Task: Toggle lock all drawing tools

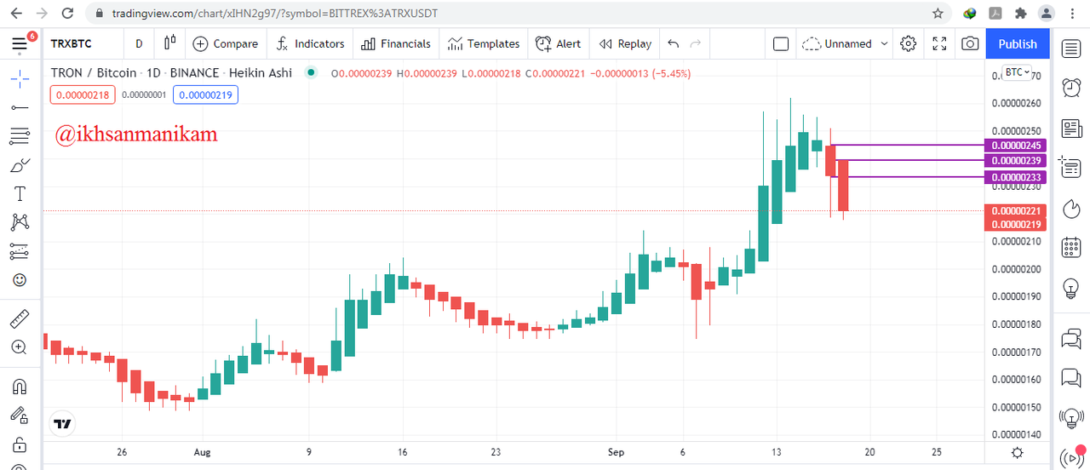Action: [20, 444]
